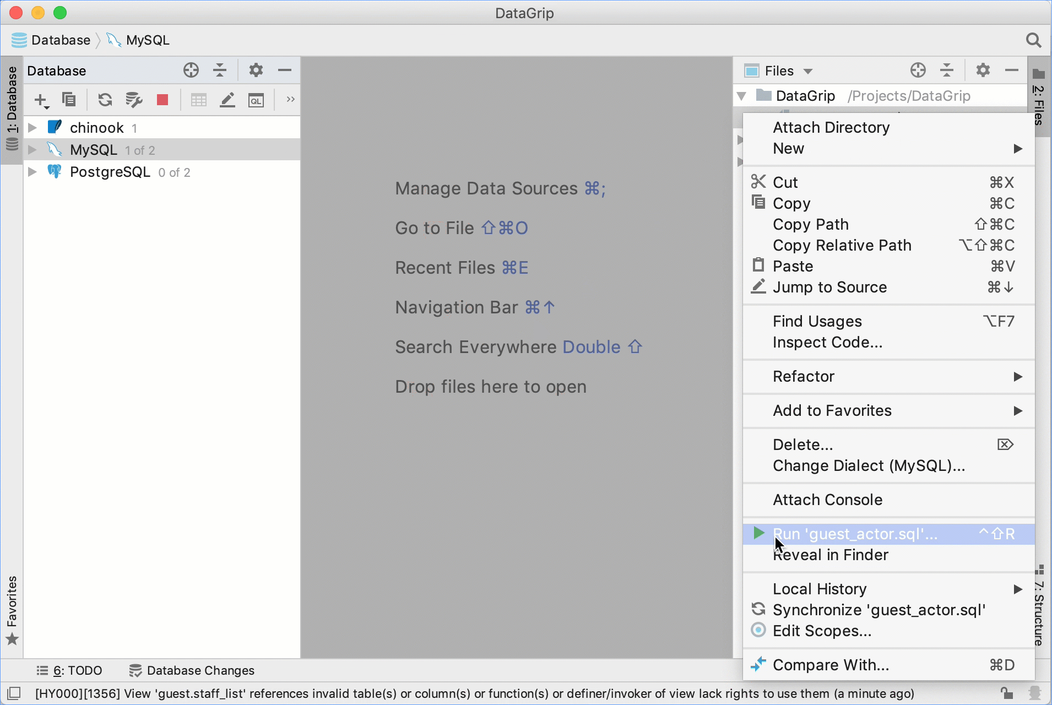Choose Synchronize 'guest_actor.sql'

888,610
